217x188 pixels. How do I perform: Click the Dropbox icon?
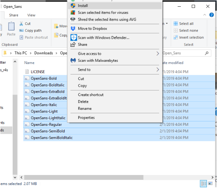(x=73, y=29)
